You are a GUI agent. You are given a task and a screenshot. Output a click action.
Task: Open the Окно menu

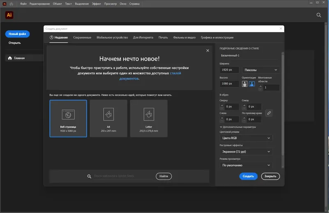(123, 4)
